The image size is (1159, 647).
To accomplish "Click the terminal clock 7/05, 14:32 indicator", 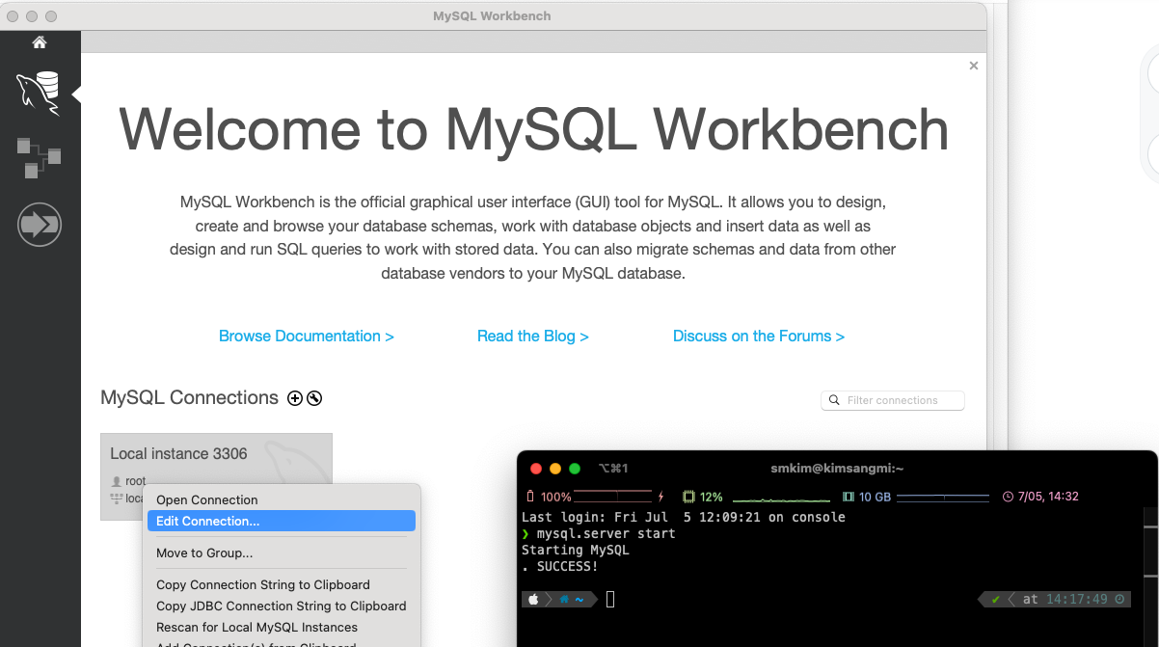I will [x=1040, y=497].
